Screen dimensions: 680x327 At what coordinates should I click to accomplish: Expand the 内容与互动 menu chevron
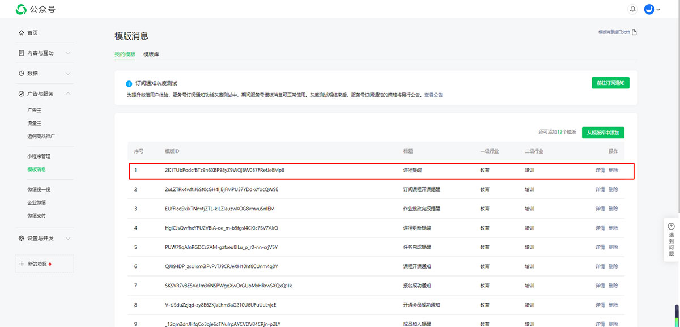pyautogui.click(x=68, y=53)
